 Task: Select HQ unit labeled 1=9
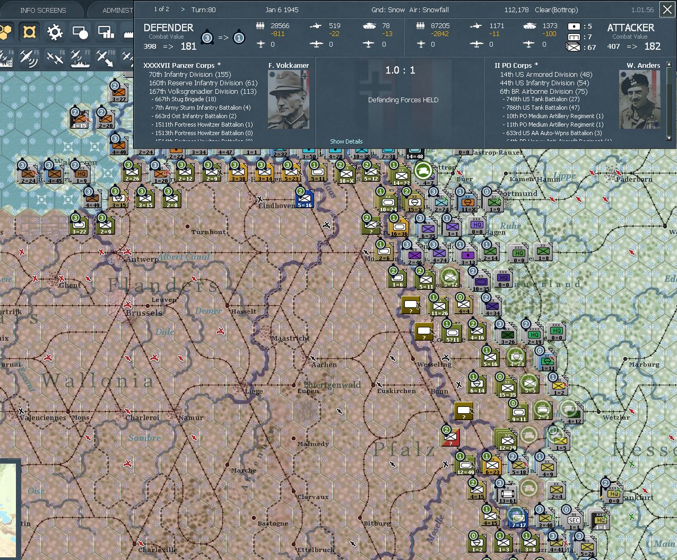pyautogui.click(x=81, y=173)
